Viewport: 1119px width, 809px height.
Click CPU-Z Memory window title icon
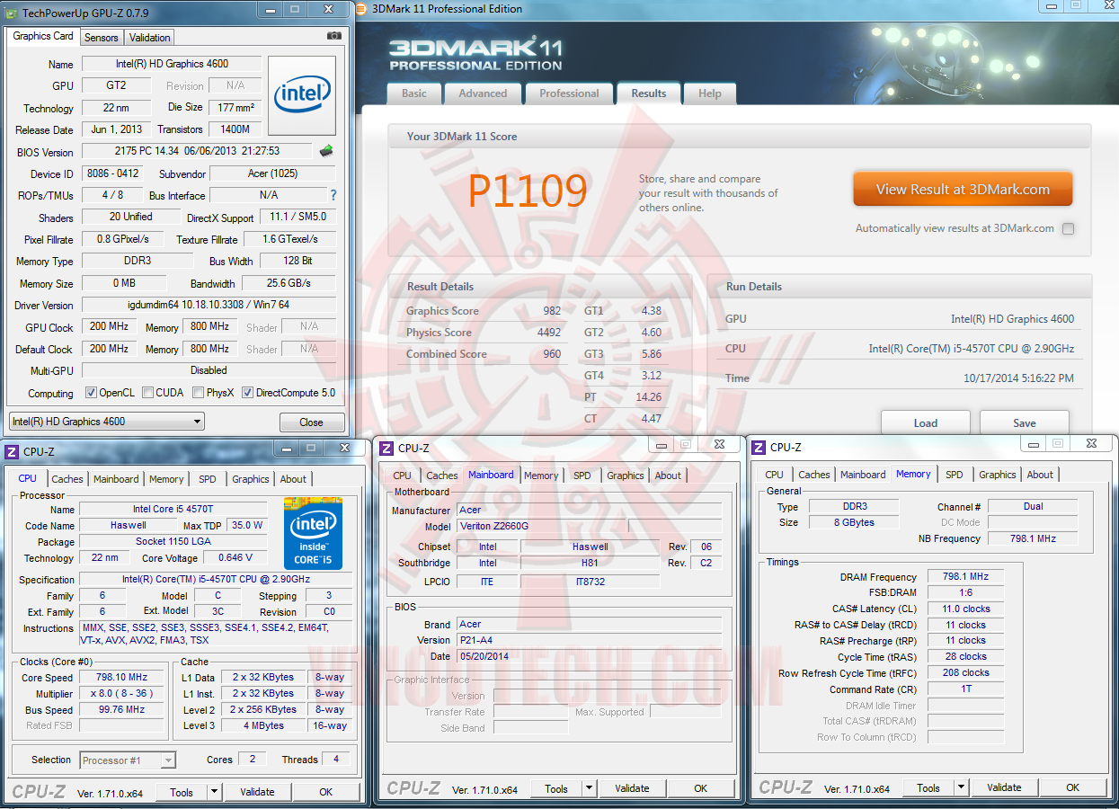coord(759,447)
